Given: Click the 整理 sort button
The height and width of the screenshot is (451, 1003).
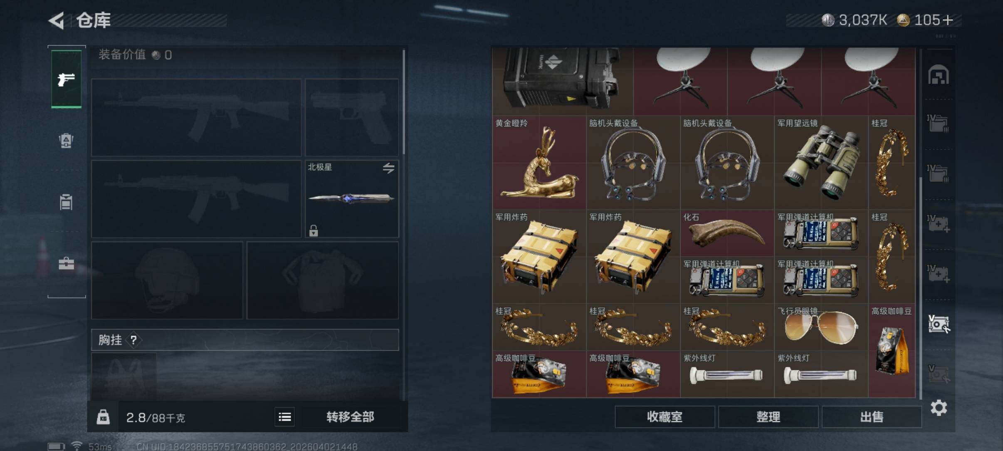Looking at the screenshot, I should coord(768,417).
